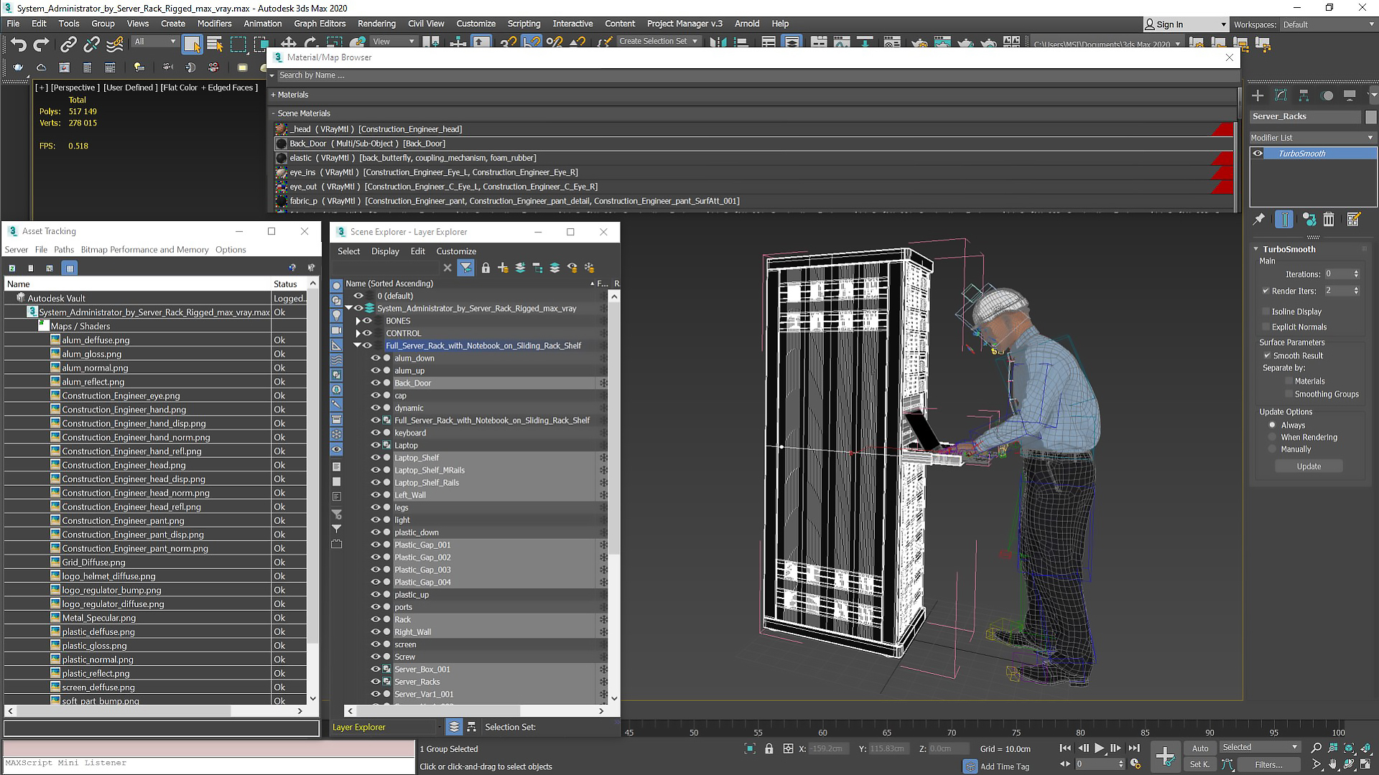Open the Create tab in command panel
The image size is (1379, 775).
[1258, 95]
